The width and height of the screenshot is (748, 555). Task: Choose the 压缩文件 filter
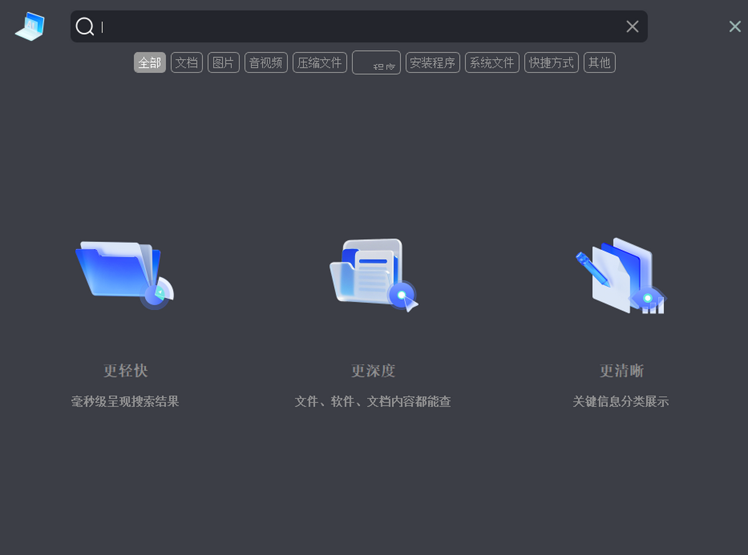point(320,63)
